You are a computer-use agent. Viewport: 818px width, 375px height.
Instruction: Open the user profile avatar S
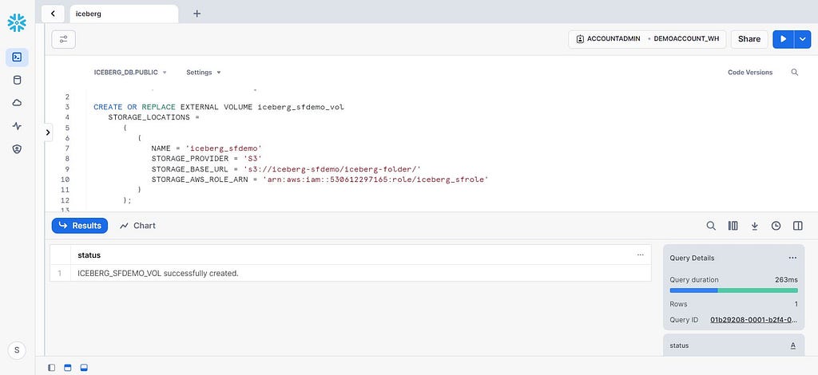[17, 350]
